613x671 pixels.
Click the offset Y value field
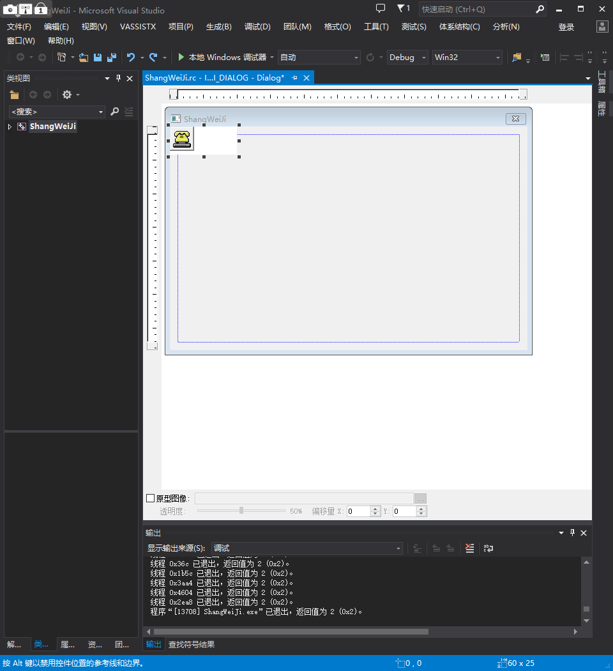click(x=404, y=511)
